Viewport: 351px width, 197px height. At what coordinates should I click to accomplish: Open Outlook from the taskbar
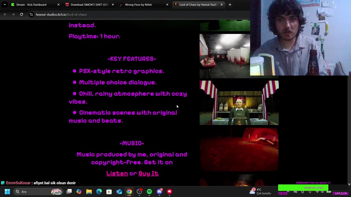119,192
